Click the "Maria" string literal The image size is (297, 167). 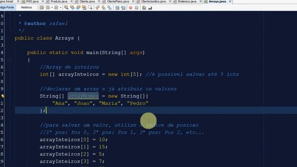coord(110,103)
